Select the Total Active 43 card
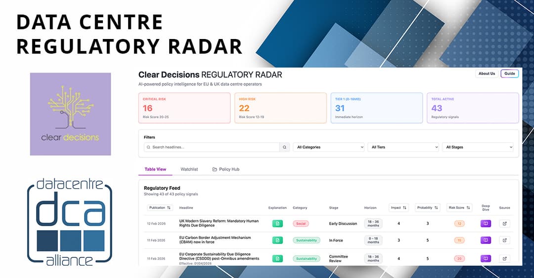 coord(473,108)
